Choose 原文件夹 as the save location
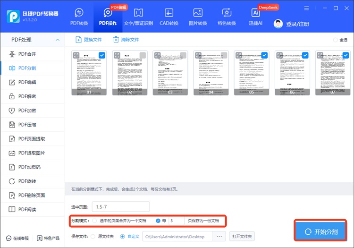This screenshot has height=248, width=354. pyautogui.click(x=93, y=236)
